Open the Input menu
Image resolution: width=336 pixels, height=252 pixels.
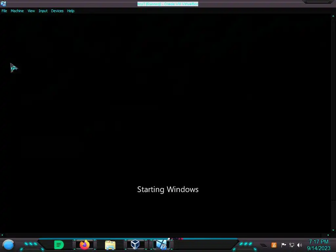click(x=43, y=11)
